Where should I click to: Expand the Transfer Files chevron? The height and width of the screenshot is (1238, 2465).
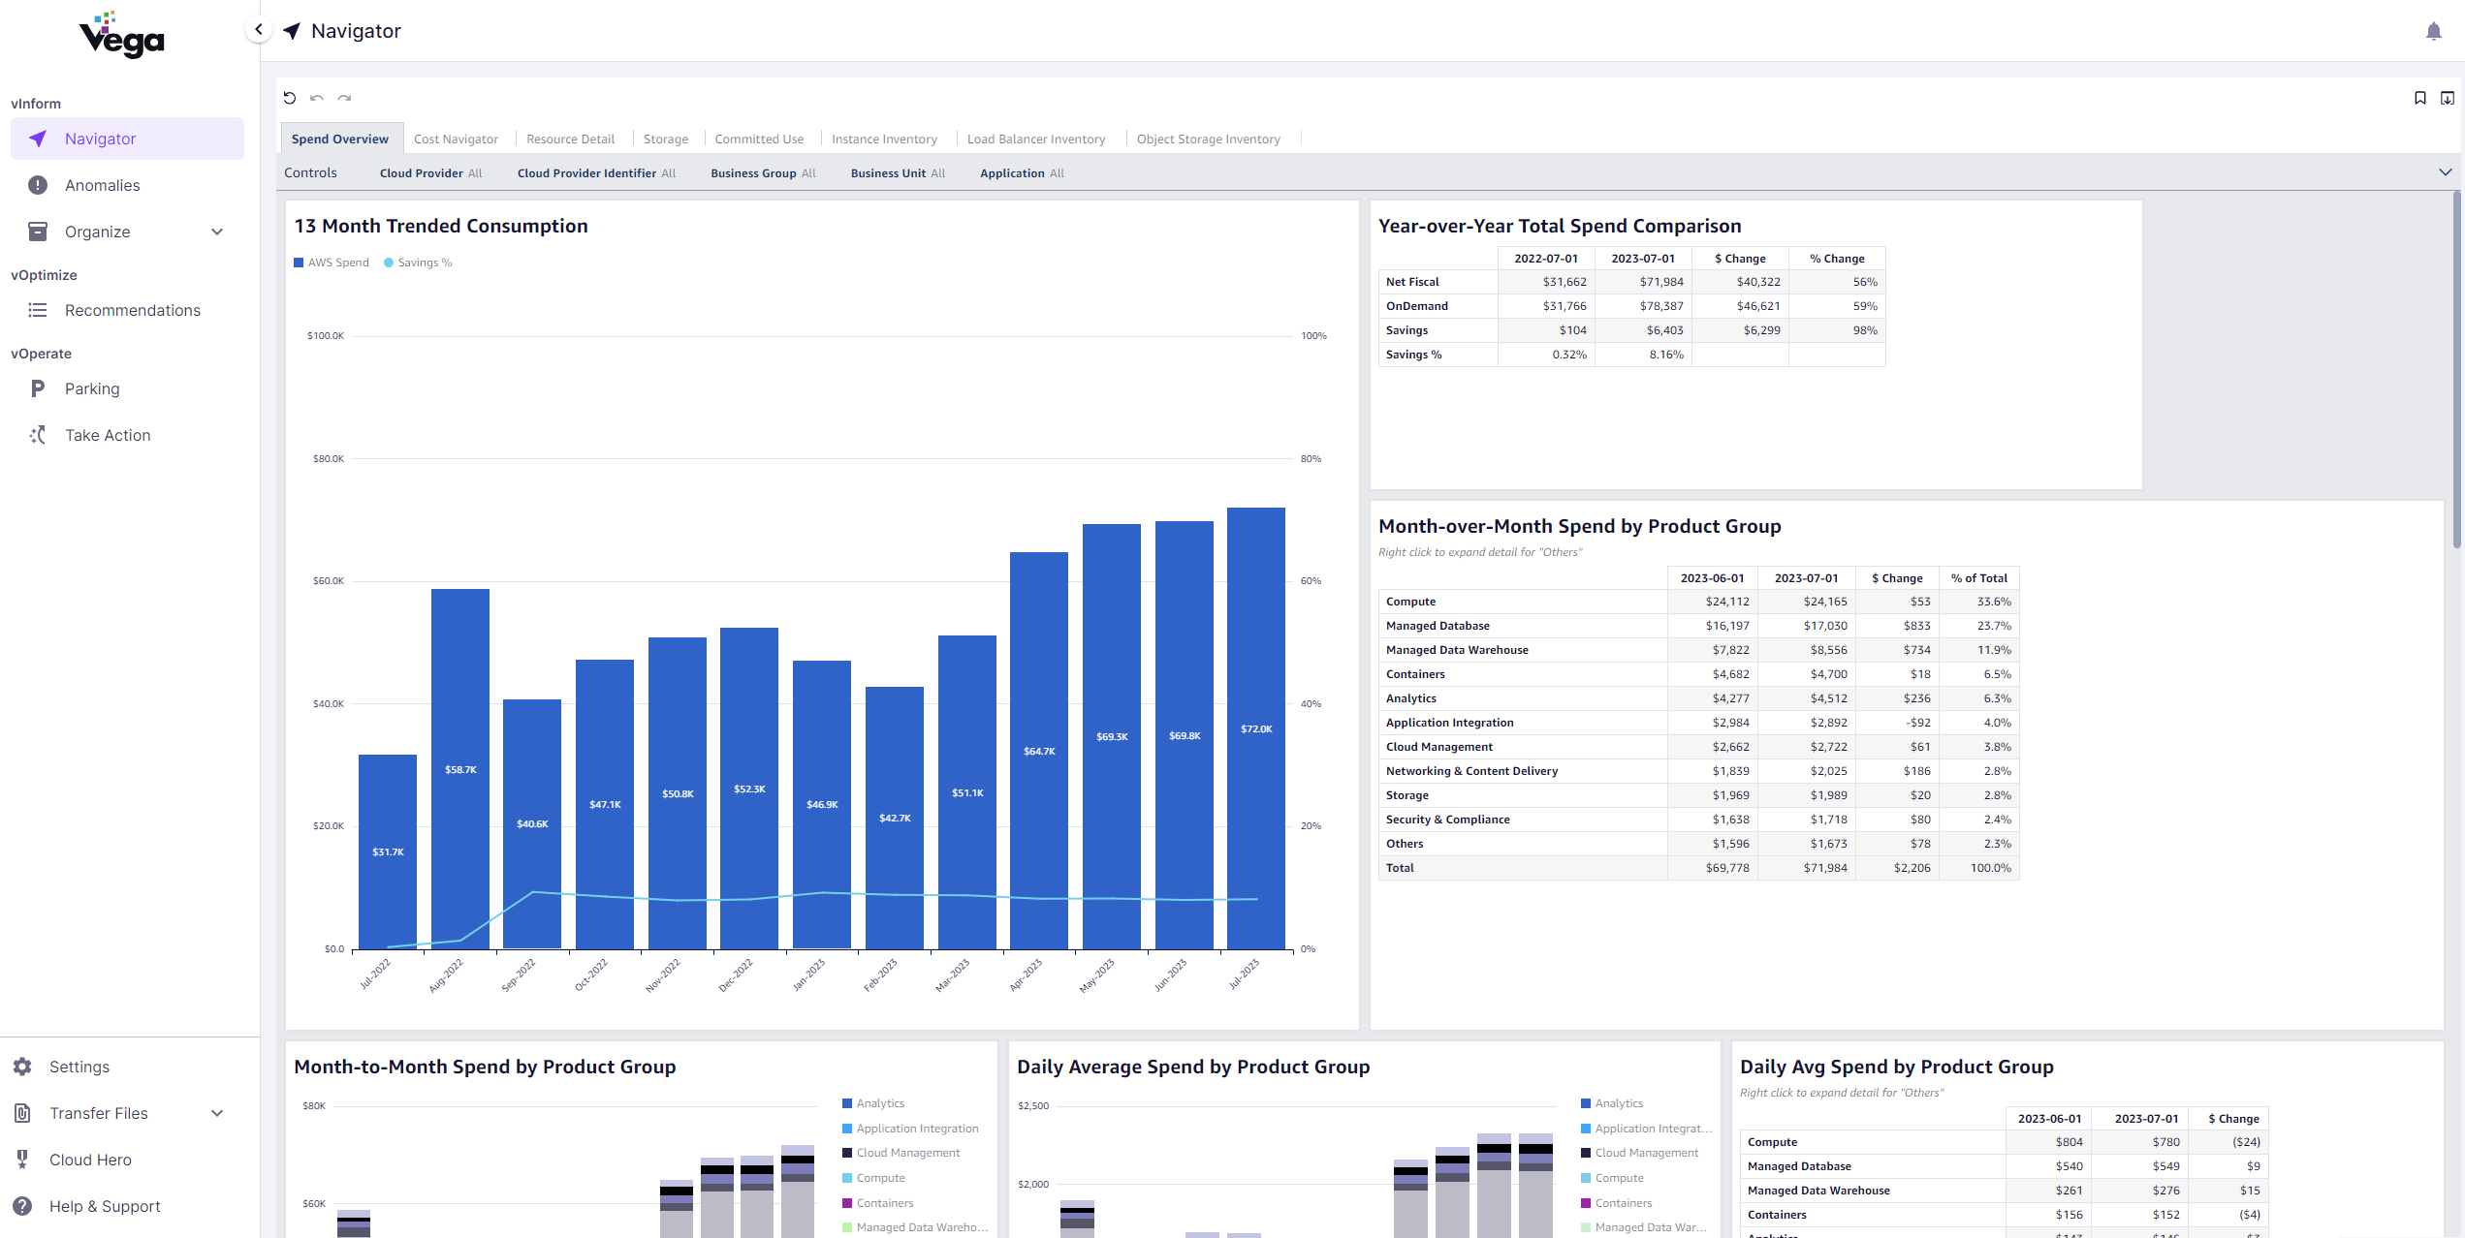(x=217, y=1113)
